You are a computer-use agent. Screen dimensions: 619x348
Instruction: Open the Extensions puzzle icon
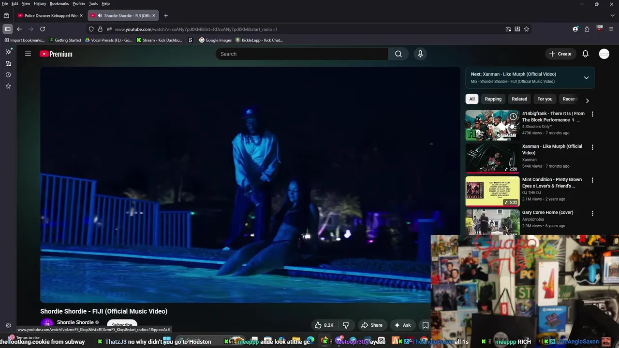pos(587,29)
